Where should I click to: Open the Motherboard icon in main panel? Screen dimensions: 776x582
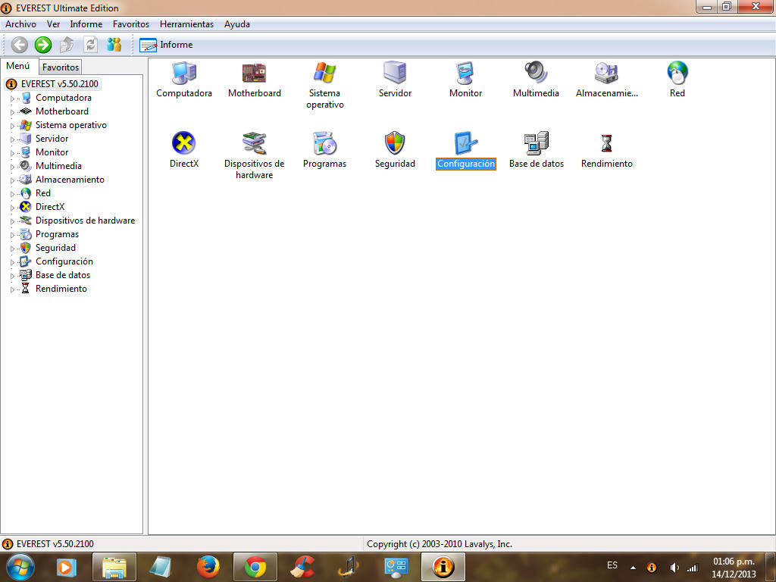[x=254, y=74]
